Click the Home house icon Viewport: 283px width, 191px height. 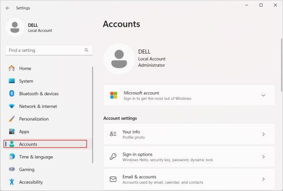(x=12, y=68)
